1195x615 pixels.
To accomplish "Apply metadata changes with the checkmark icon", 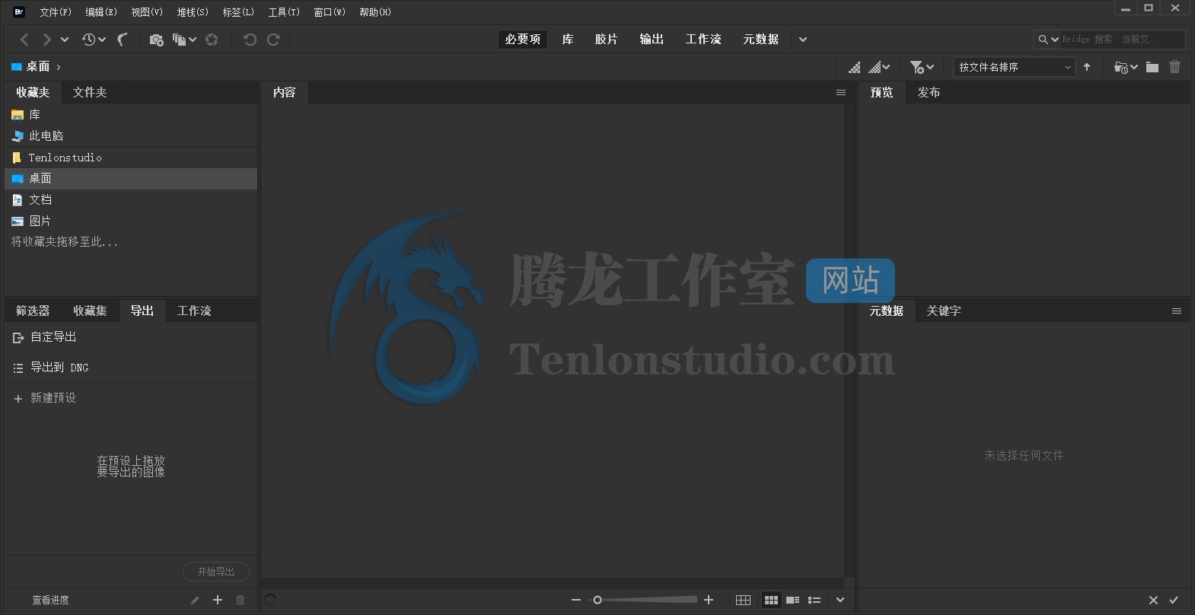I will tap(1174, 600).
